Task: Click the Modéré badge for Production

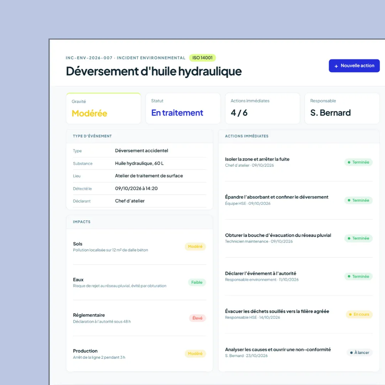Action: [x=195, y=353]
